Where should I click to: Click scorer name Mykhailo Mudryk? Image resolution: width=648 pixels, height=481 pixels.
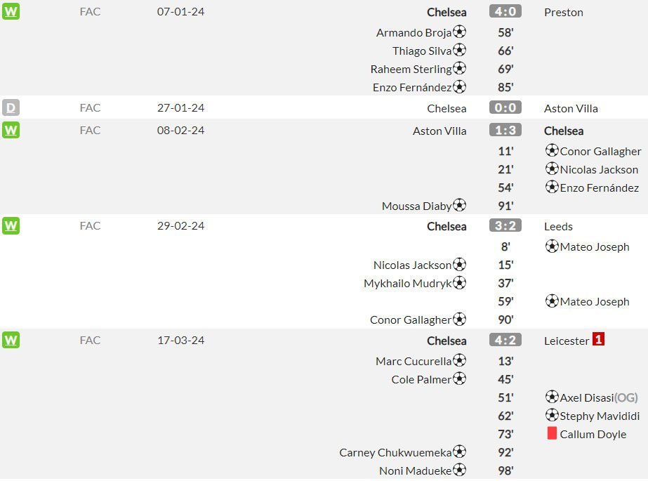click(x=407, y=284)
